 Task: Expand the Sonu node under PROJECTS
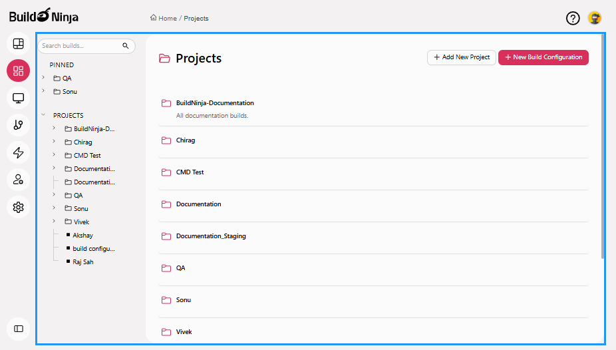click(x=54, y=208)
